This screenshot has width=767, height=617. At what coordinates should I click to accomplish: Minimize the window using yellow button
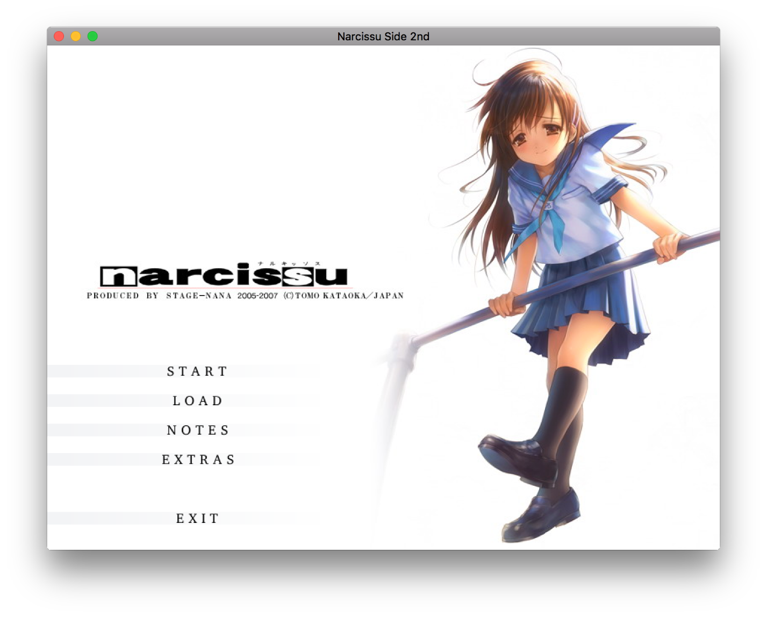[x=76, y=36]
